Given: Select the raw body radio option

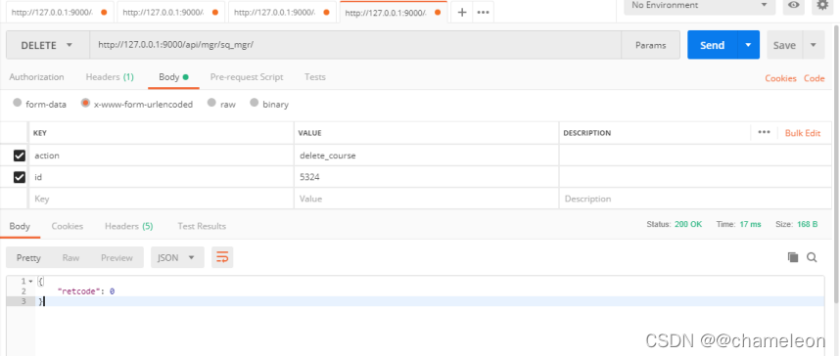Looking at the screenshot, I should pos(211,103).
